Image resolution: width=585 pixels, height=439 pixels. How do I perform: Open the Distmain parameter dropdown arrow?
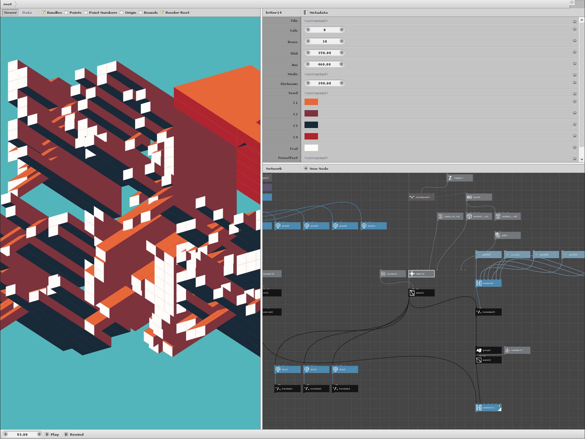point(574,83)
